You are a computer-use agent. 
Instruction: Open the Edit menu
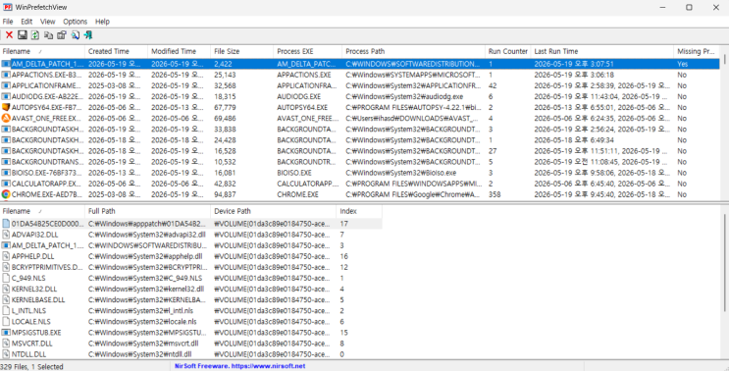point(26,22)
